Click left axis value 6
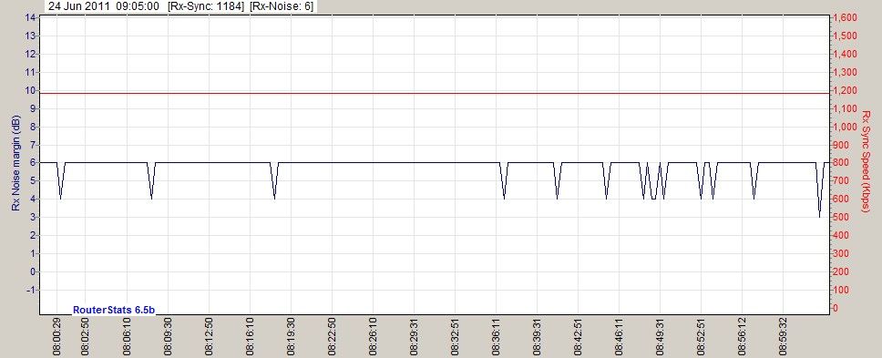882x358 pixels. pos(33,162)
